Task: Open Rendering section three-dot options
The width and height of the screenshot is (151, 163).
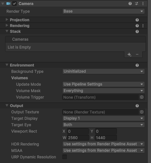Action: pos(143,26)
